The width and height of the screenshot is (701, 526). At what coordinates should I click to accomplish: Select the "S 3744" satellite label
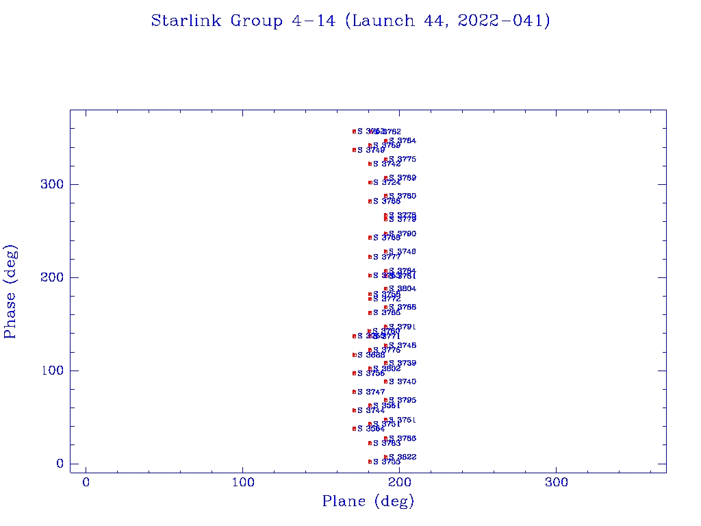[x=371, y=411]
